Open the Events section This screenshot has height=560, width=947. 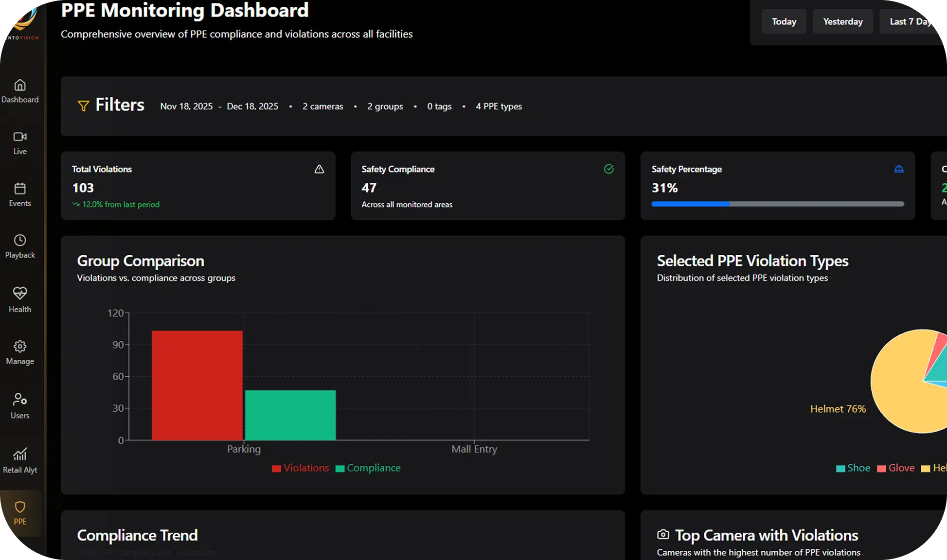(20, 194)
